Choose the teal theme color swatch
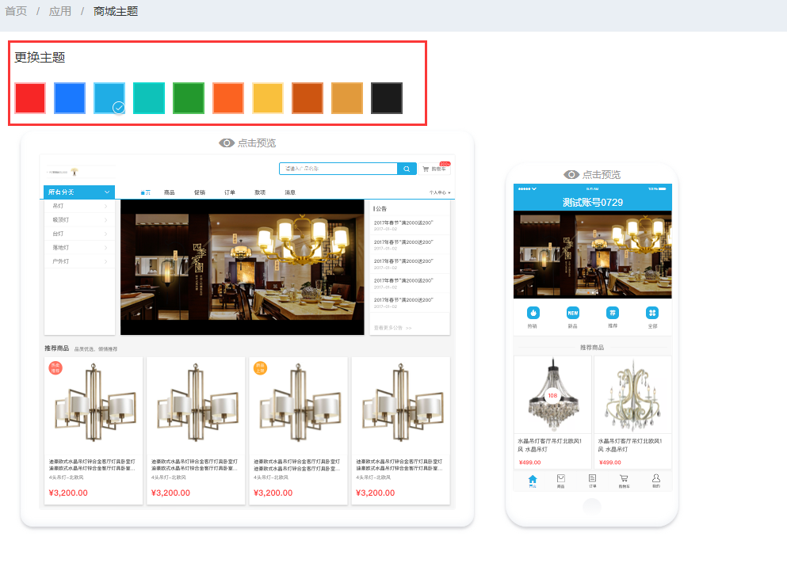Image resolution: width=787 pixels, height=563 pixels. click(149, 98)
